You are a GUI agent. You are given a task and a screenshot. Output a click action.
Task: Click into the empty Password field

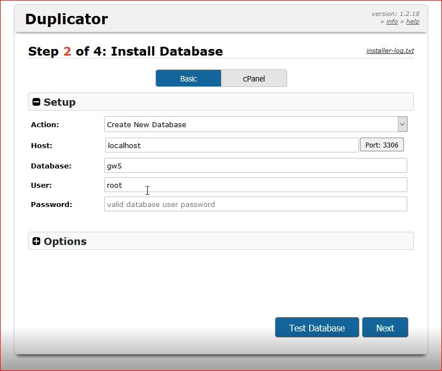click(256, 204)
